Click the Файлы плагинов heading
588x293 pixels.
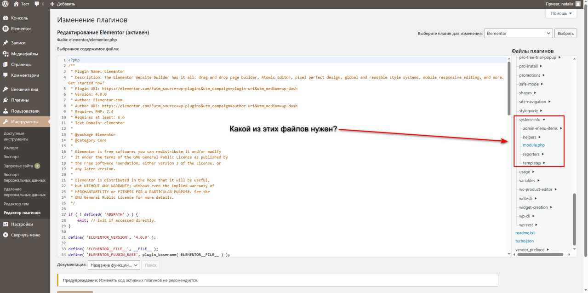pyautogui.click(x=532, y=51)
